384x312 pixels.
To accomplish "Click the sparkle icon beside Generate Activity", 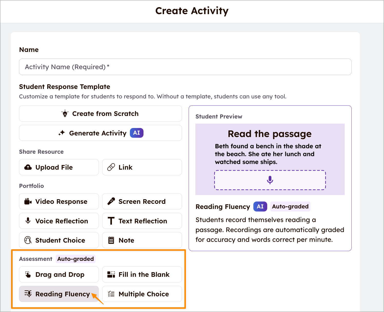I will click(x=62, y=133).
